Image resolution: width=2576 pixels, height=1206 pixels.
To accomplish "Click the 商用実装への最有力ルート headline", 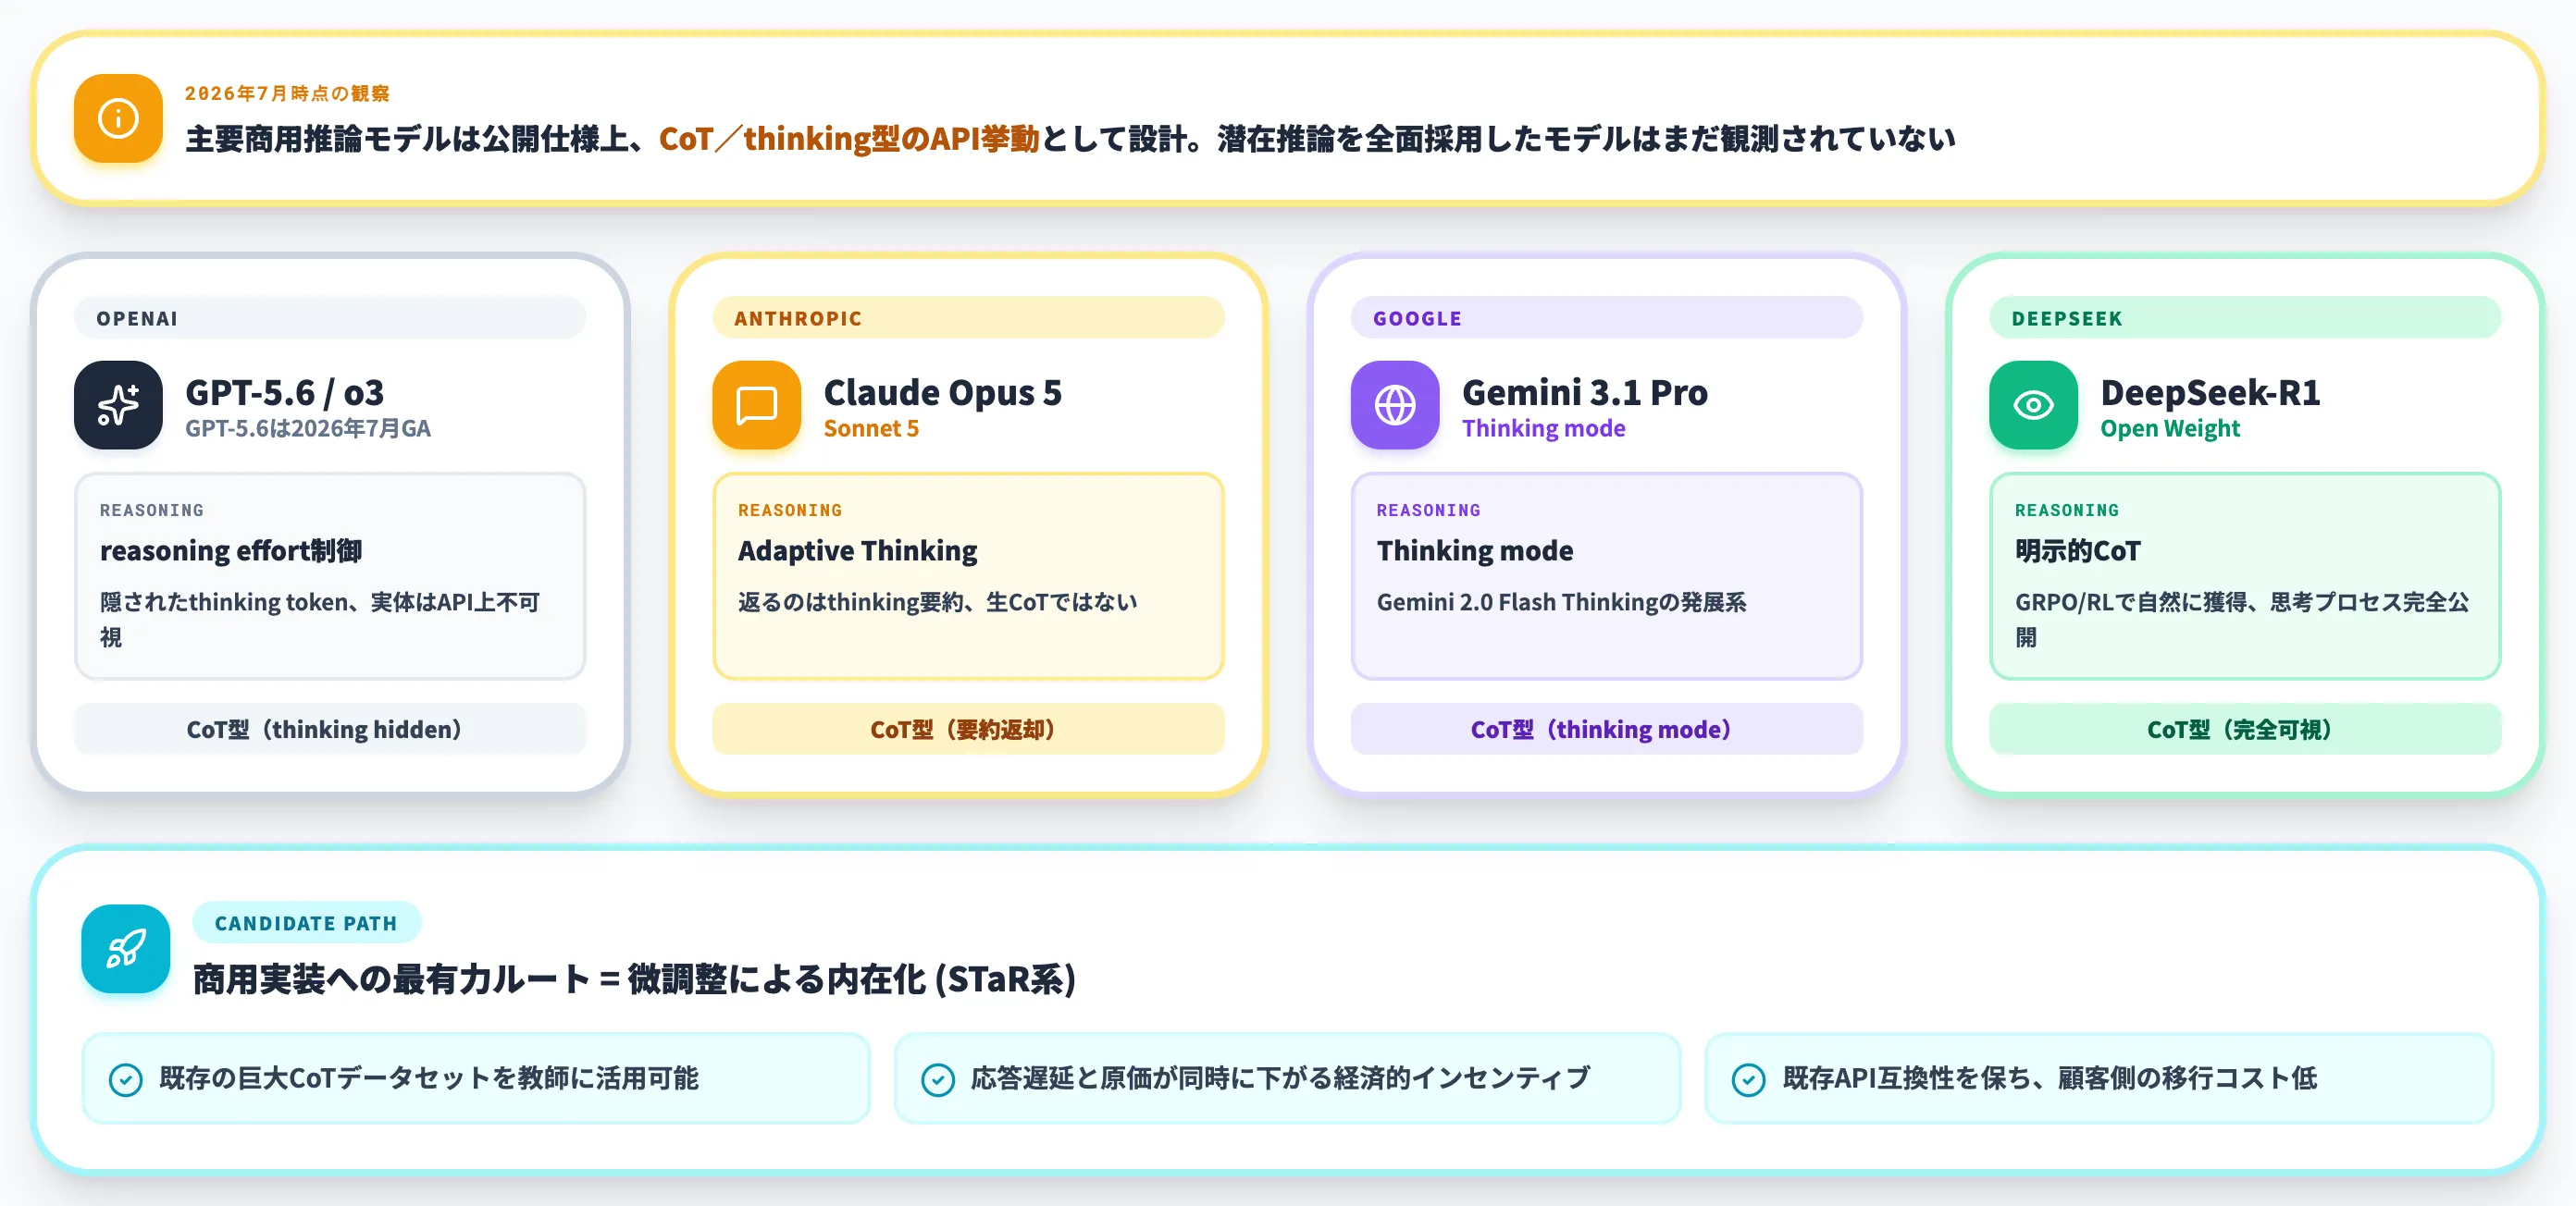I will coord(634,979).
